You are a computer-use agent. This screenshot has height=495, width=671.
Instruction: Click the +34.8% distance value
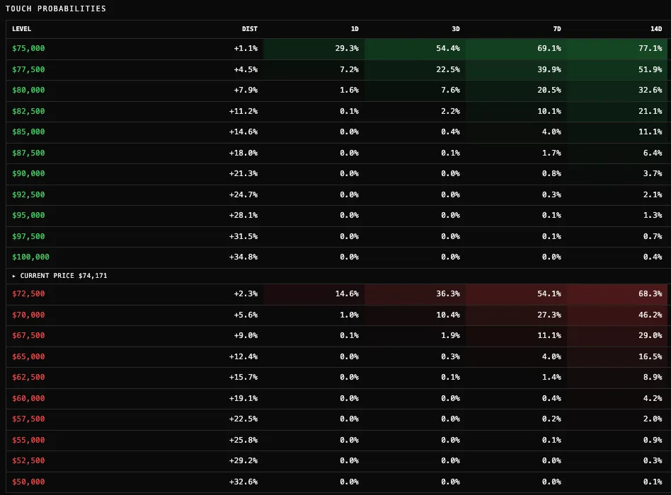(246, 257)
